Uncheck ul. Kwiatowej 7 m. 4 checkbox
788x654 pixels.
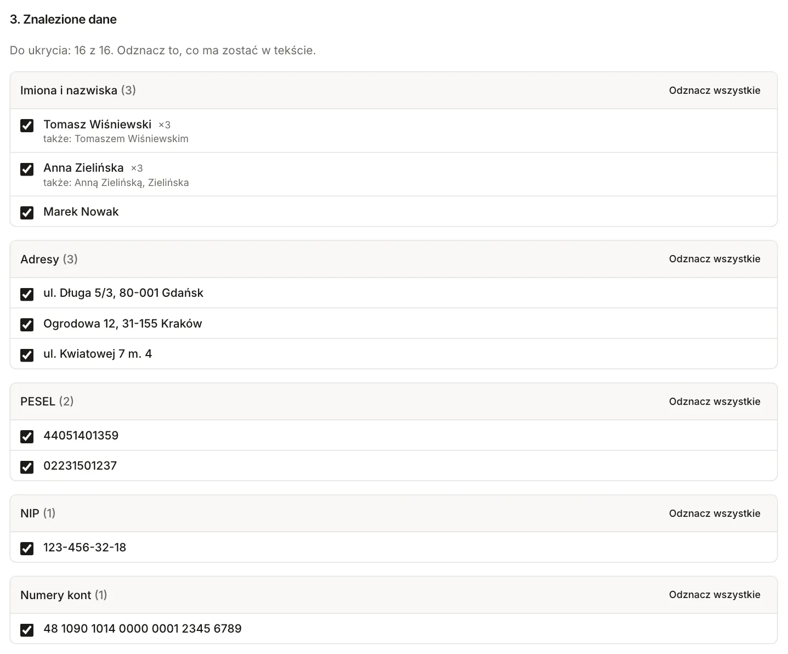click(27, 355)
